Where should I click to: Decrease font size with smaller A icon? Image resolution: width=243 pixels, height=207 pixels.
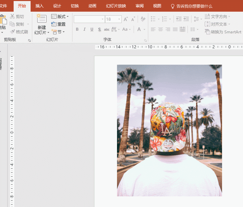pyautogui.click(x=133, y=19)
